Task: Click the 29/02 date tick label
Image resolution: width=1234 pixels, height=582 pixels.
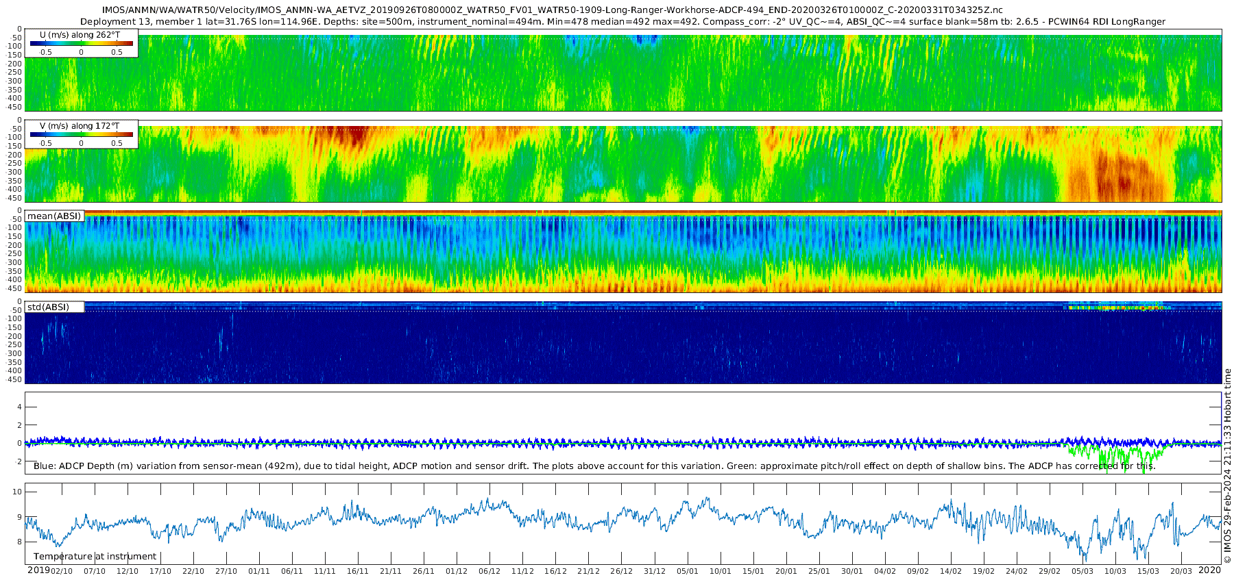Action: 1050,571
